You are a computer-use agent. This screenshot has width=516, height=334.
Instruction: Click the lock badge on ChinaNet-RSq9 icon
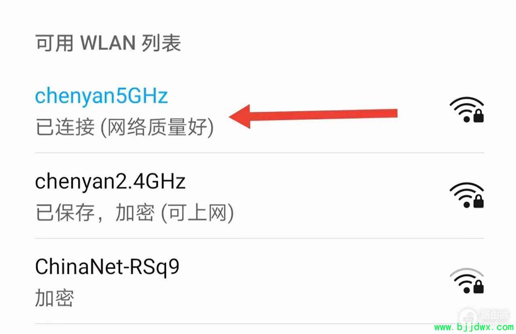478,287
